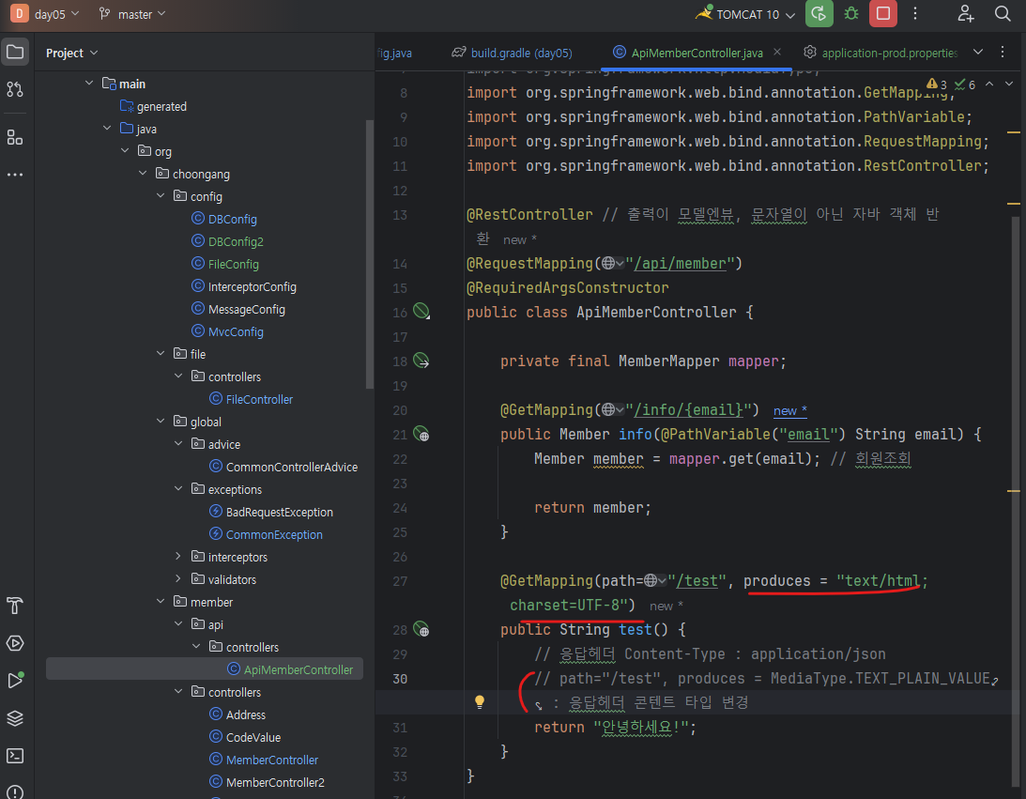Screen dimensions: 1026x799
Task: Switch to the partially visible fig.java tab
Action: click(394, 53)
